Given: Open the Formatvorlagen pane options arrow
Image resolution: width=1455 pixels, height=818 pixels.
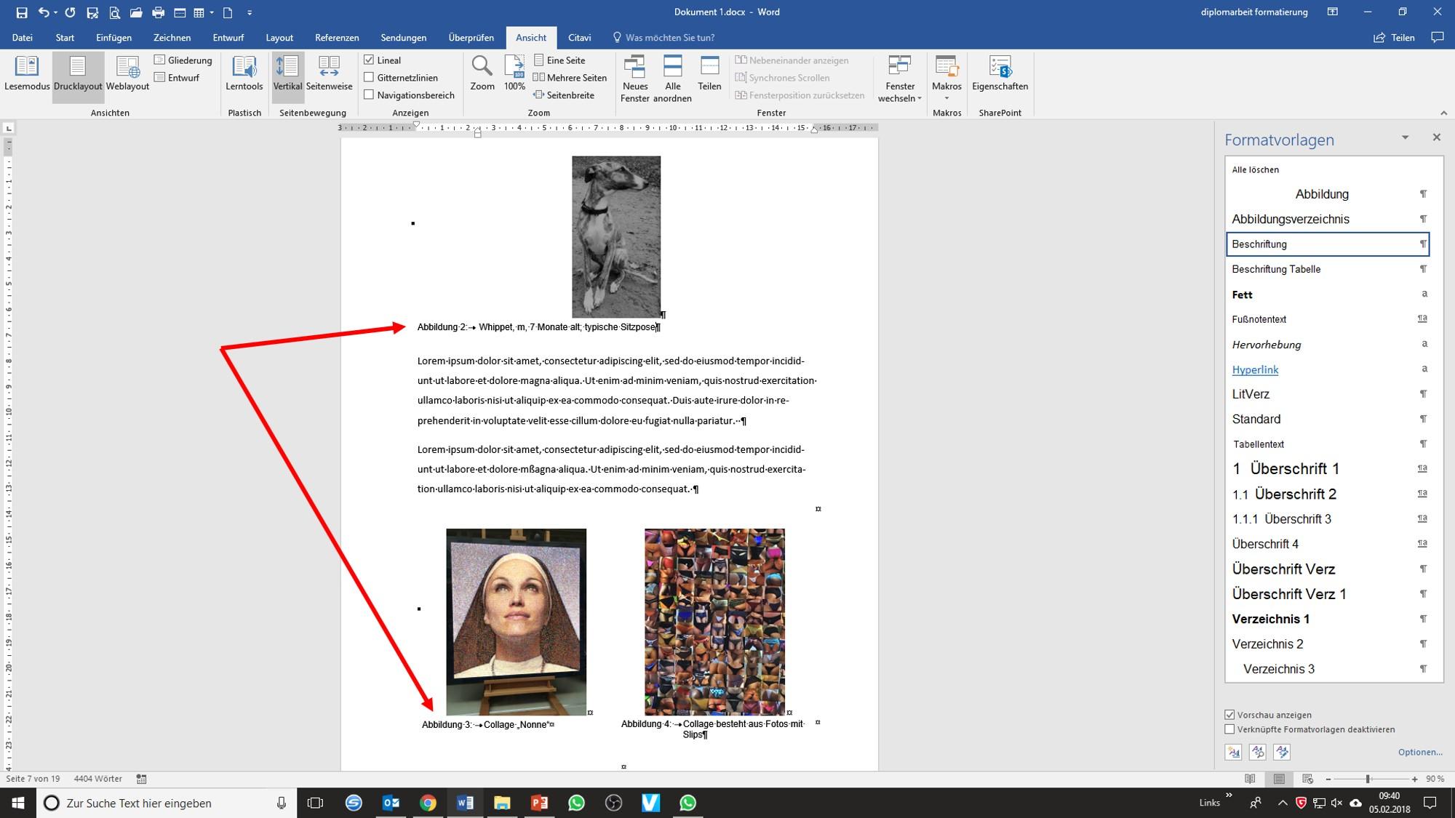Looking at the screenshot, I should pos(1405,137).
